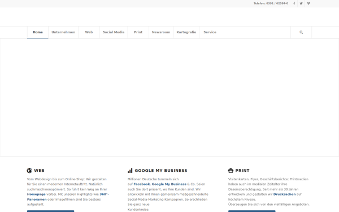Click the search magnifier icon in navigation
339x212 pixels.
(301, 32)
